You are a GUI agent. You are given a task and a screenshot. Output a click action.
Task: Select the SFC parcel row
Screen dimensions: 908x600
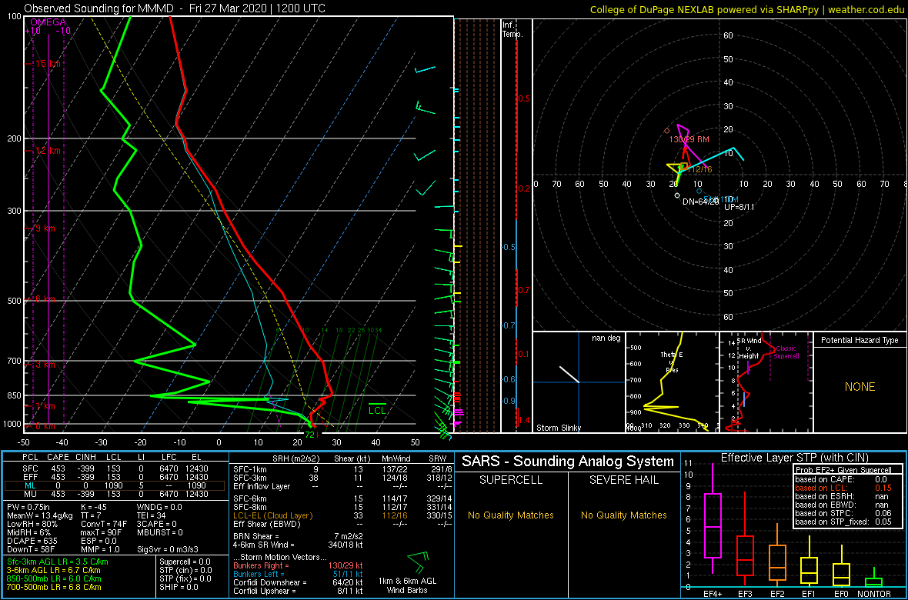coord(115,468)
